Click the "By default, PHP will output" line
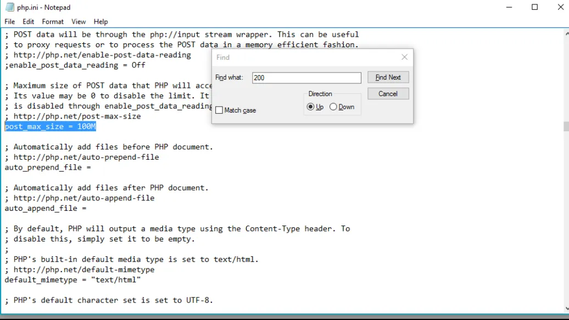Screen dimensions: 569x320 coord(177,229)
